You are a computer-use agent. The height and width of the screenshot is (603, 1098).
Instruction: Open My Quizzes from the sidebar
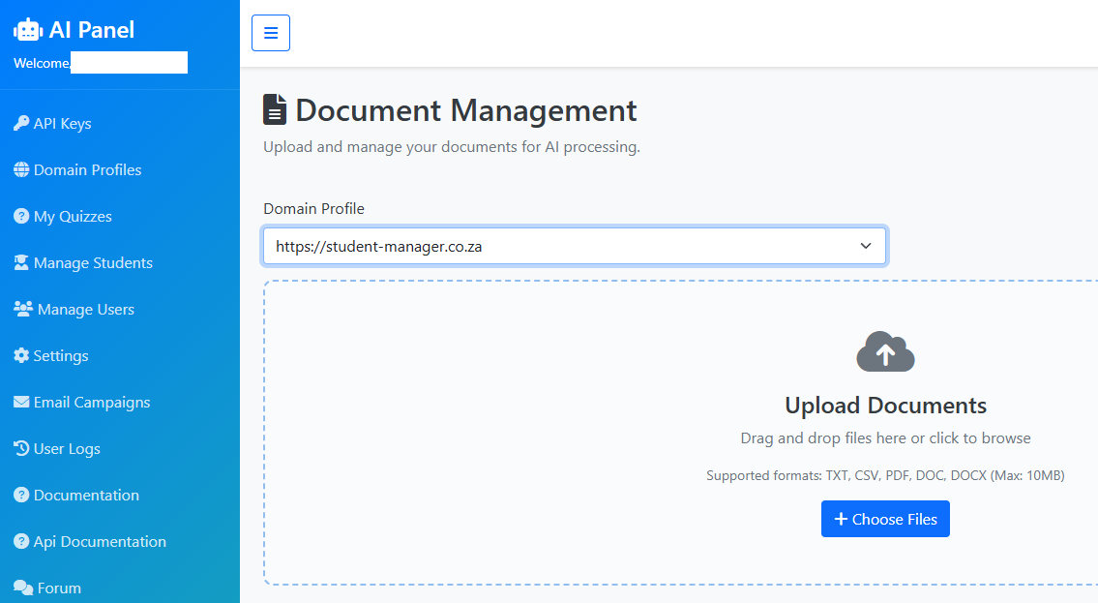pos(73,217)
